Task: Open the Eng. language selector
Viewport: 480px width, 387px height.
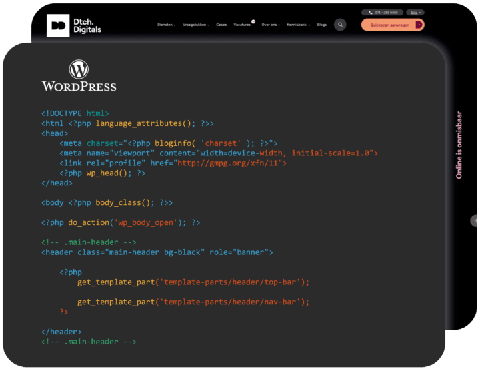Action: pyautogui.click(x=415, y=13)
